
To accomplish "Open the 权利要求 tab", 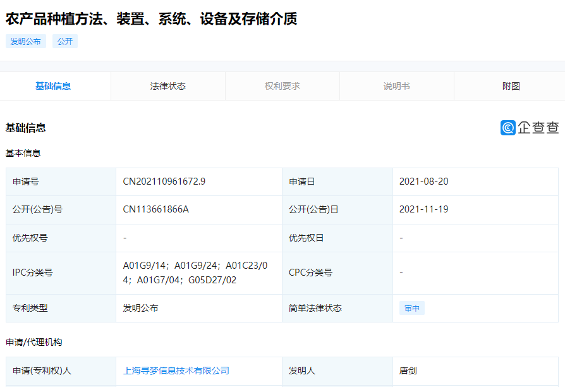I will click(x=282, y=86).
